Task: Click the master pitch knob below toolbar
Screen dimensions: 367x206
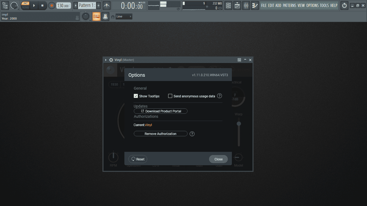Action: click(x=86, y=16)
